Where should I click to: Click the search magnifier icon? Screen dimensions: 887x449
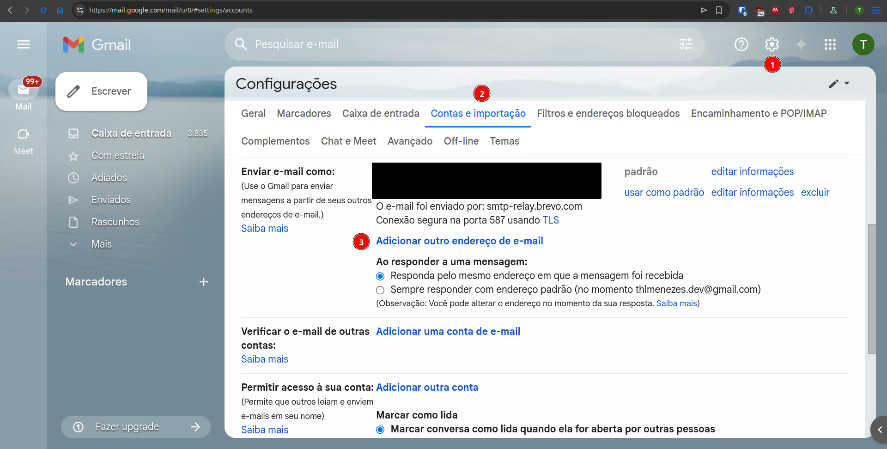pyautogui.click(x=241, y=44)
